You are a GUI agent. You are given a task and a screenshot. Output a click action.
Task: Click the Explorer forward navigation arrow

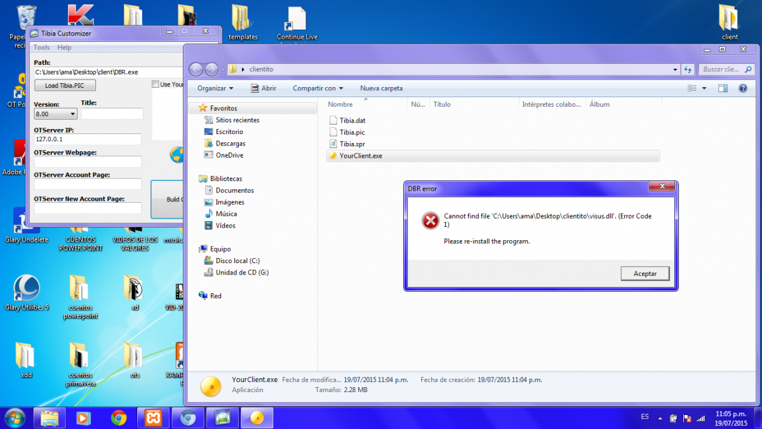pos(211,69)
